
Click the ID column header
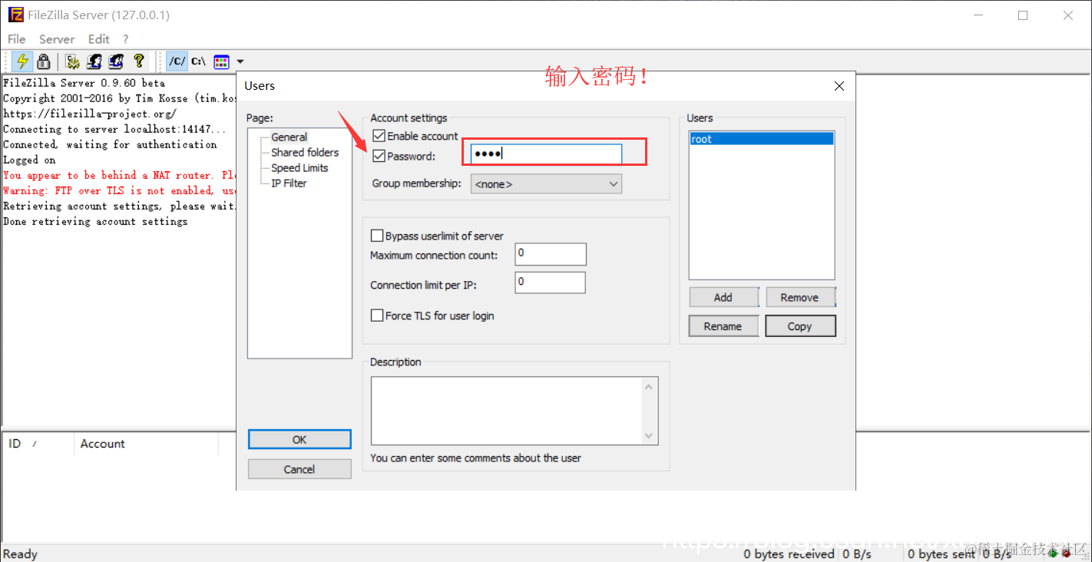(38, 444)
